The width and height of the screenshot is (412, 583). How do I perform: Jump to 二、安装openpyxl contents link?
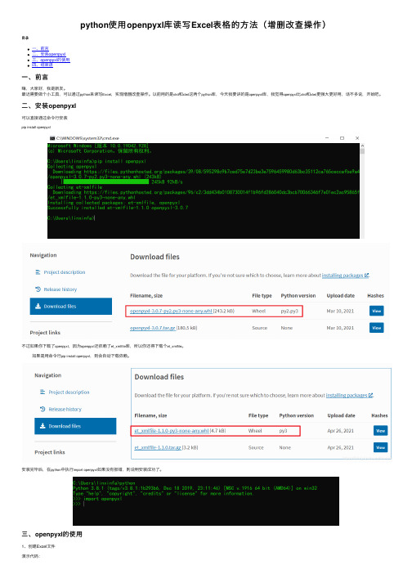(x=49, y=54)
